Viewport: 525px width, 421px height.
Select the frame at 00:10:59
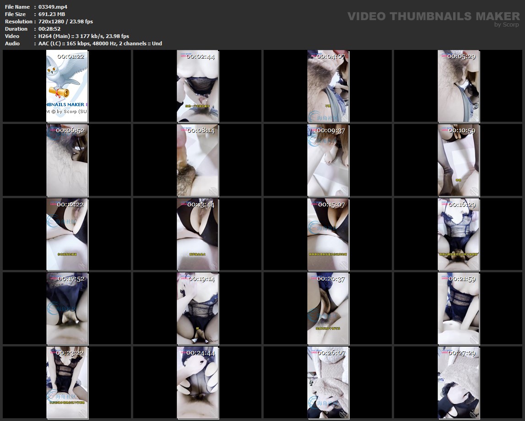pos(458,160)
